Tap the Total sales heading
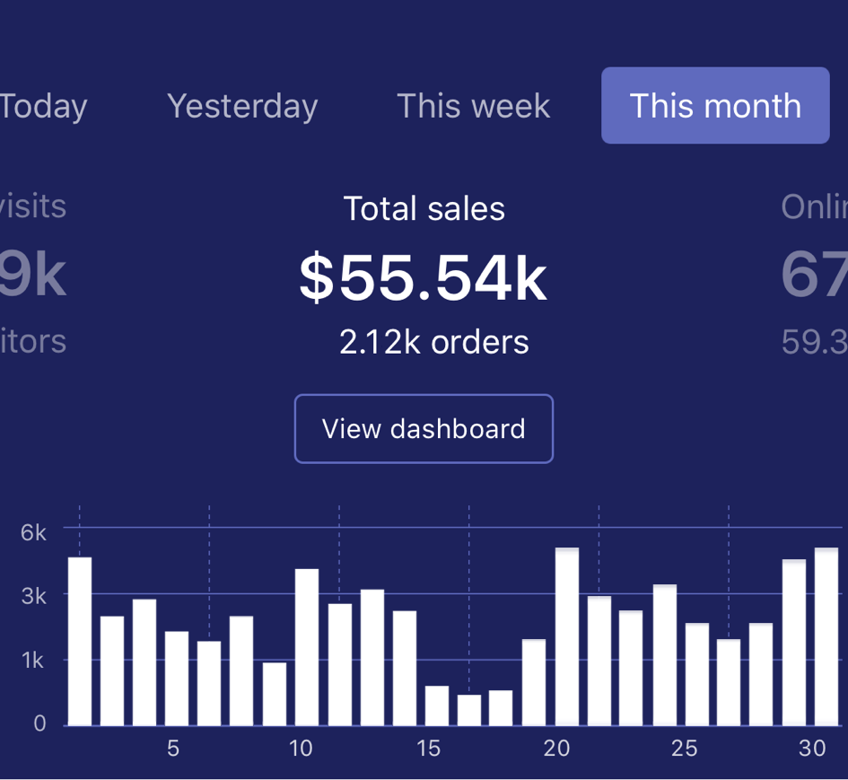The width and height of the screenshot is (848, 780). point(424,209)
